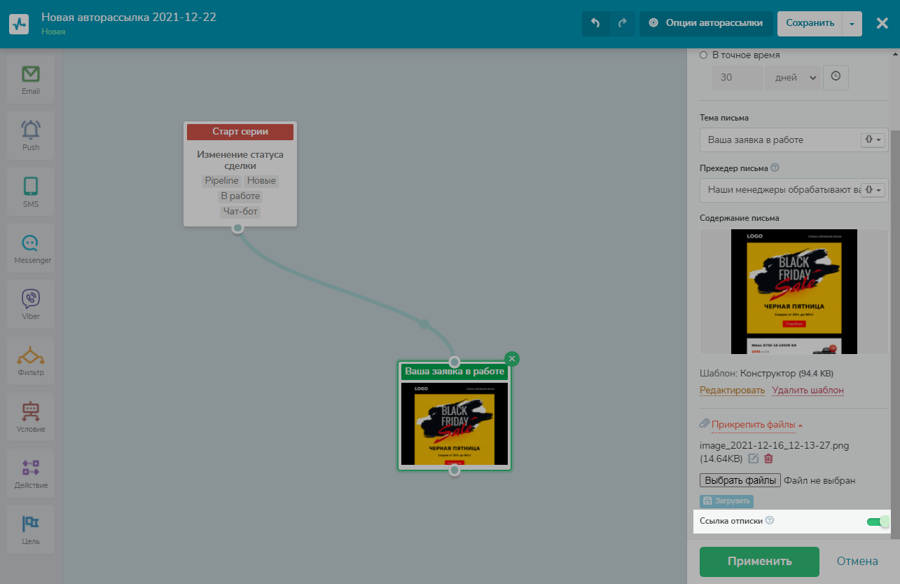Screen dimensions: 900x584
Task: Expand the Сохранить dropdown arrow
Action: point(852,23)
